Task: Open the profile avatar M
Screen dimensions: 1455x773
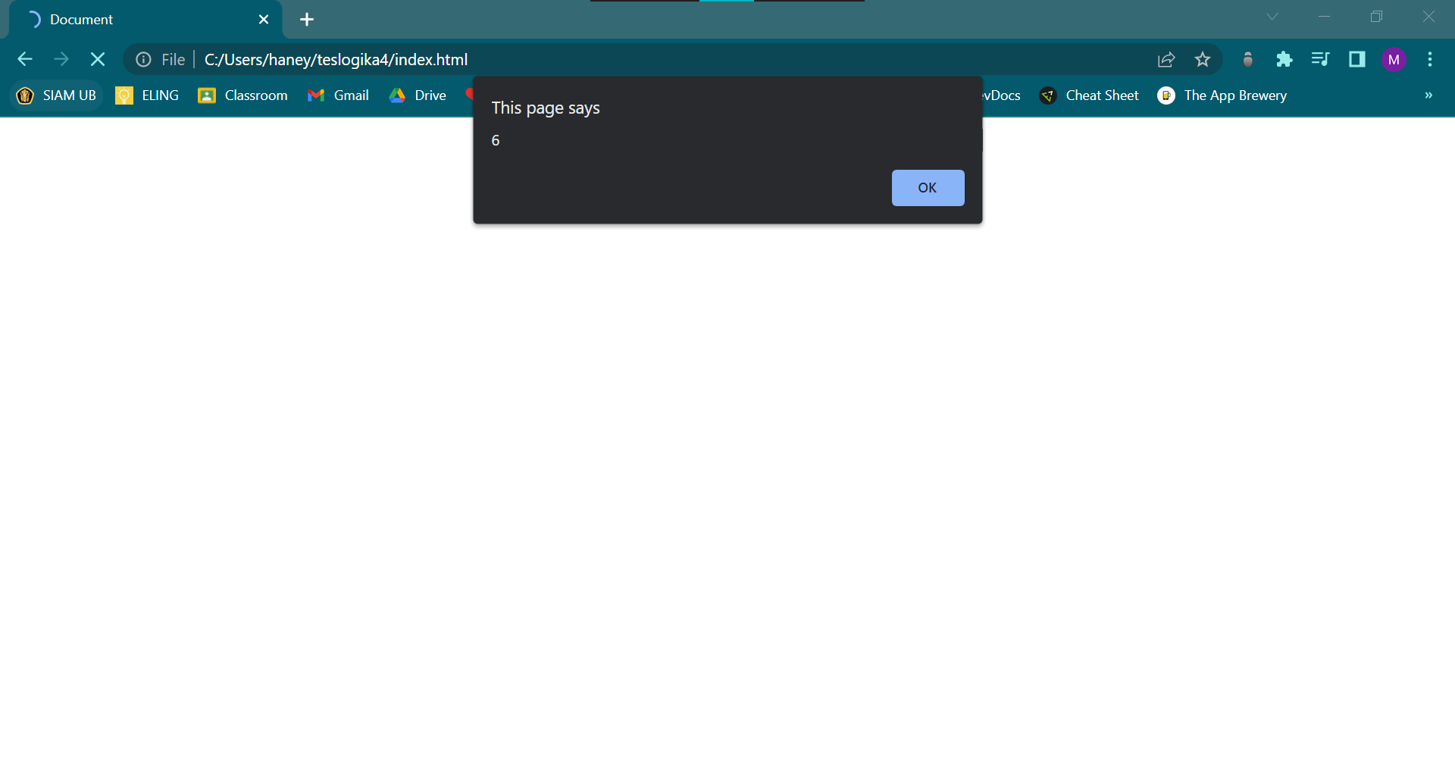Action: point(1394,59)
